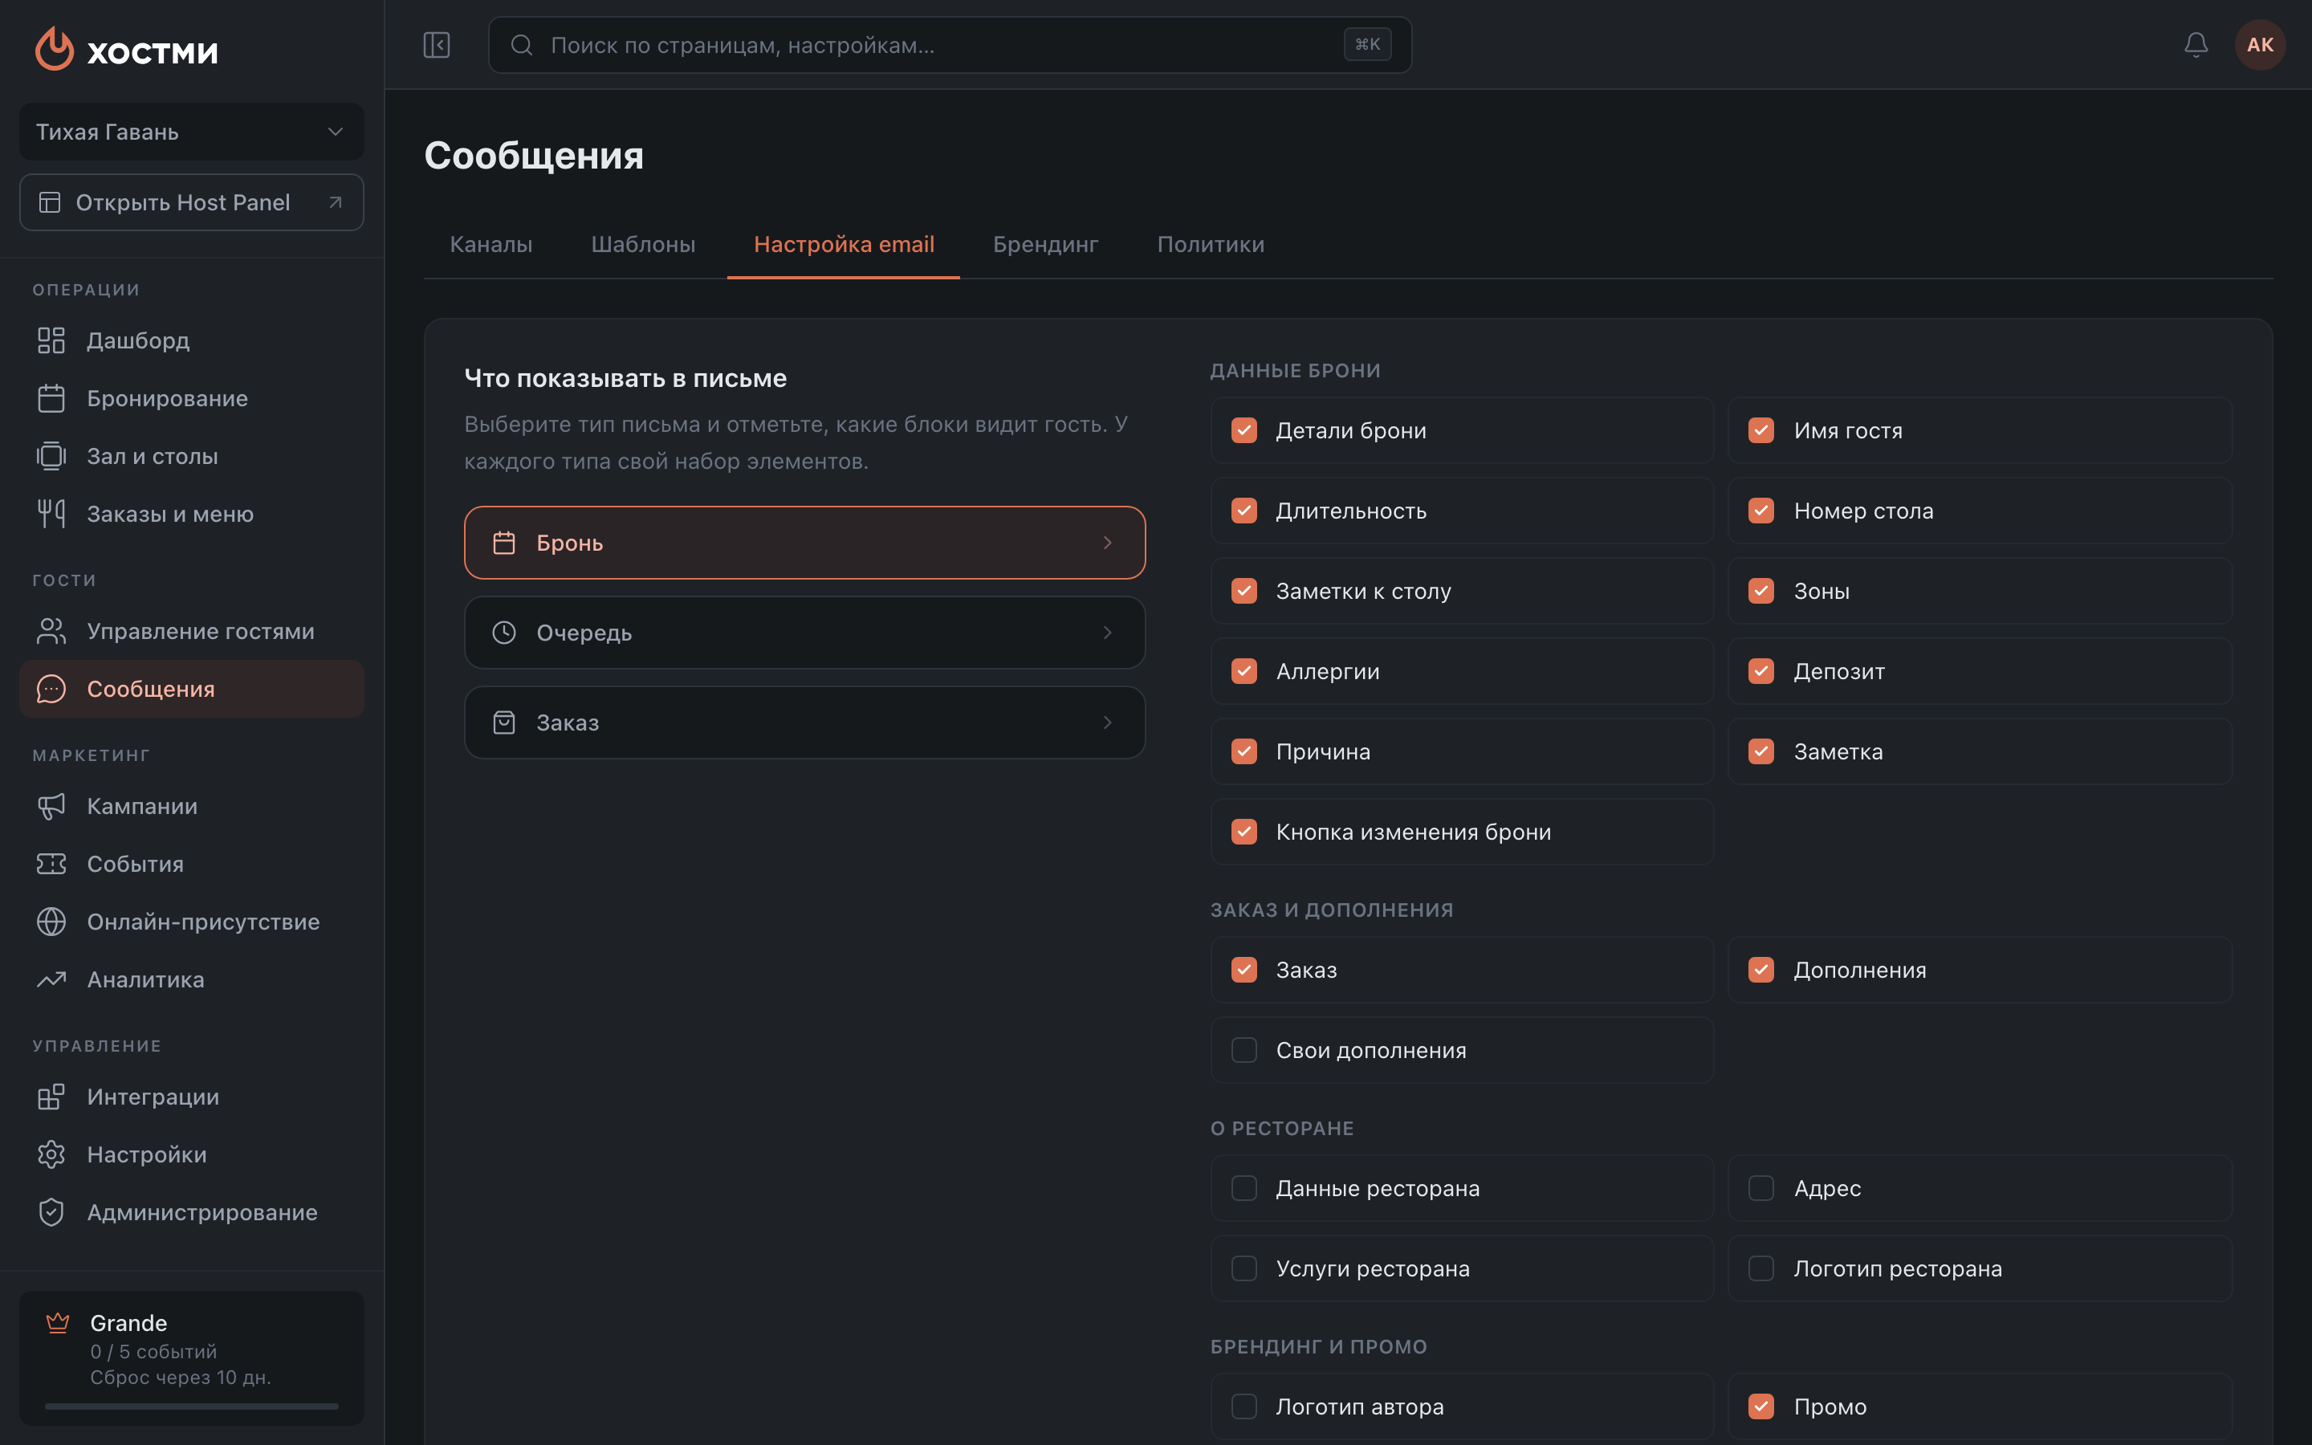Enable the Свои дополнения checkbox
The height and width of the screenshot is (1445, 2312).
pos(1244,1050)
